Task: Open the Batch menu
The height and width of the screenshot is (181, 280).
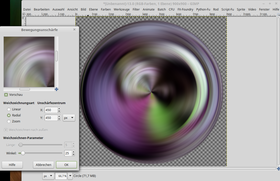Action: [162, 10]
